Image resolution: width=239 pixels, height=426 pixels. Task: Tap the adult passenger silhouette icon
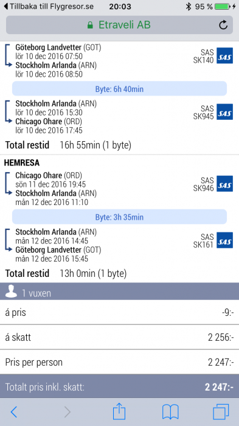[x=11, y=292]
